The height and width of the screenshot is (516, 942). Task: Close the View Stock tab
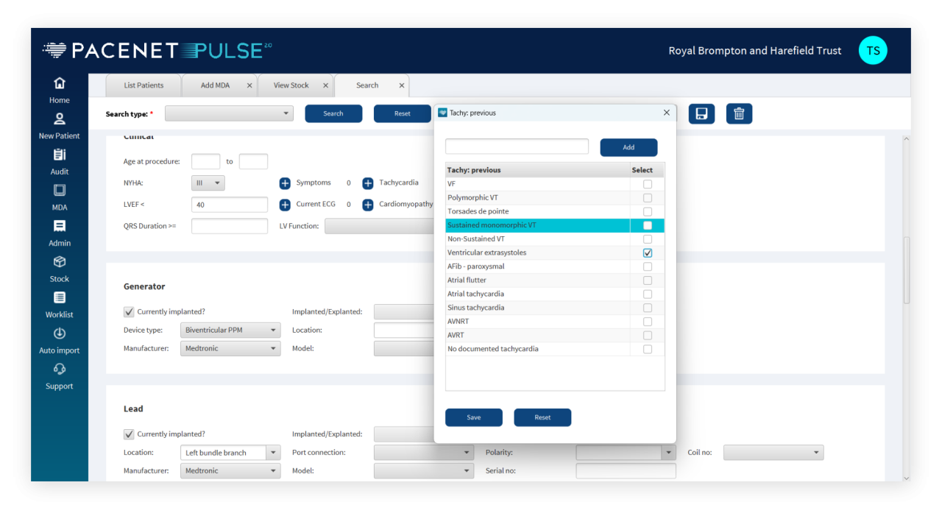pyautogui.click(x=325, y=85)
